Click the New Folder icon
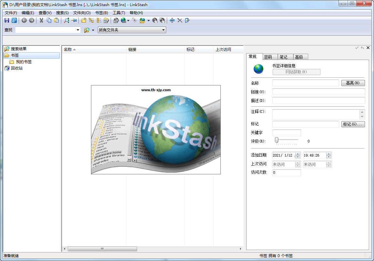Image resolution: width=374 pixels, height=261 pixels. click(x=84, y=21)
